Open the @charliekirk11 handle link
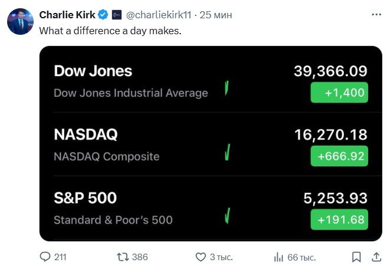This screenshot has height=269, width=391. tap(160, 14)
